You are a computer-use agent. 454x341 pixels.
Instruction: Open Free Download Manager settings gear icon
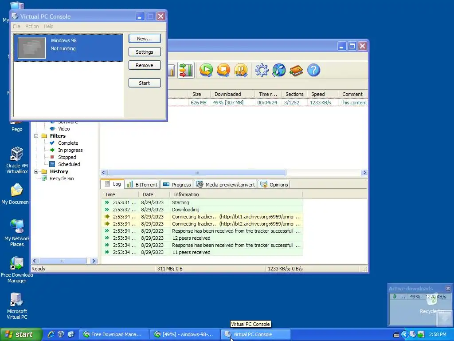(x=262, y=70)
